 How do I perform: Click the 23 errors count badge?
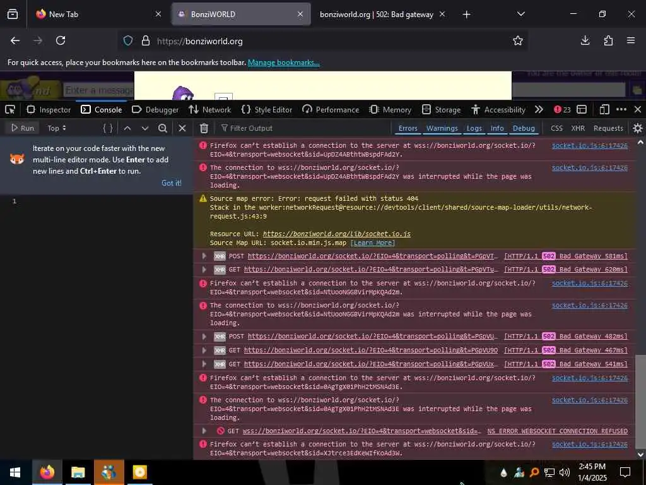tap(562, 110)
